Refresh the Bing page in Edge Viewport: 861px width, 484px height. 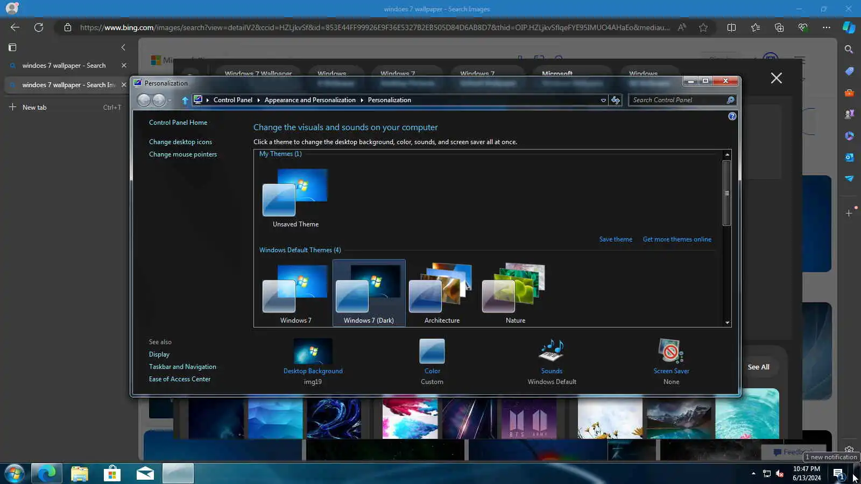[39, 27]
